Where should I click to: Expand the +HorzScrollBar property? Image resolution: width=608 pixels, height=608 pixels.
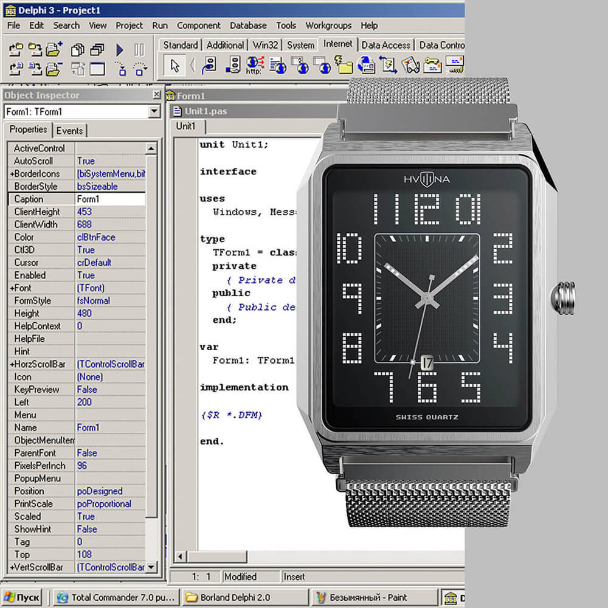tap(38, 364)
